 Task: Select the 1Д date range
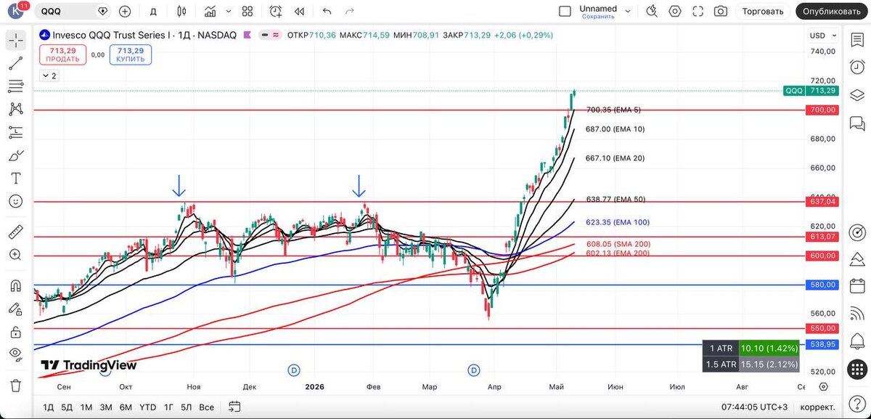click(x=48, y=407)
